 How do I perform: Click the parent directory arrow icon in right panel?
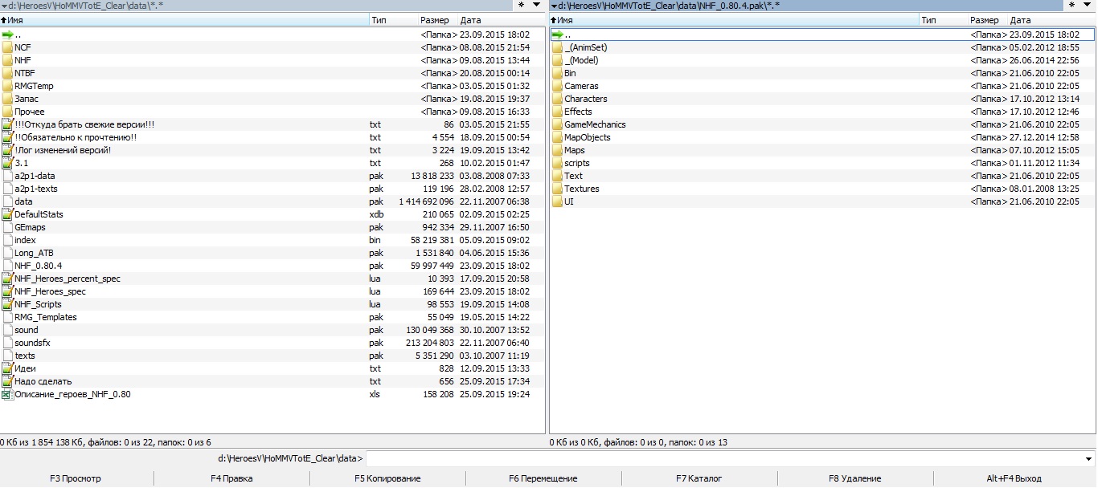558,35
